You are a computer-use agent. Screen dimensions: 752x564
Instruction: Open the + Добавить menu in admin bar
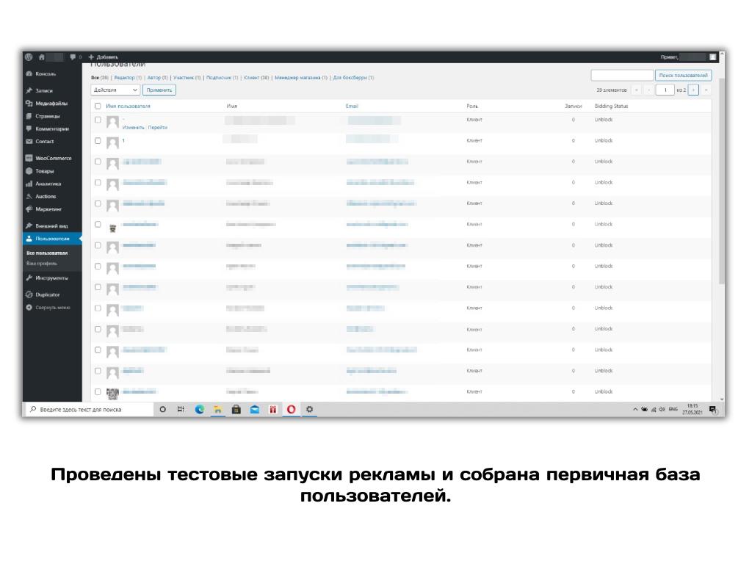click(x=103, y=57)
